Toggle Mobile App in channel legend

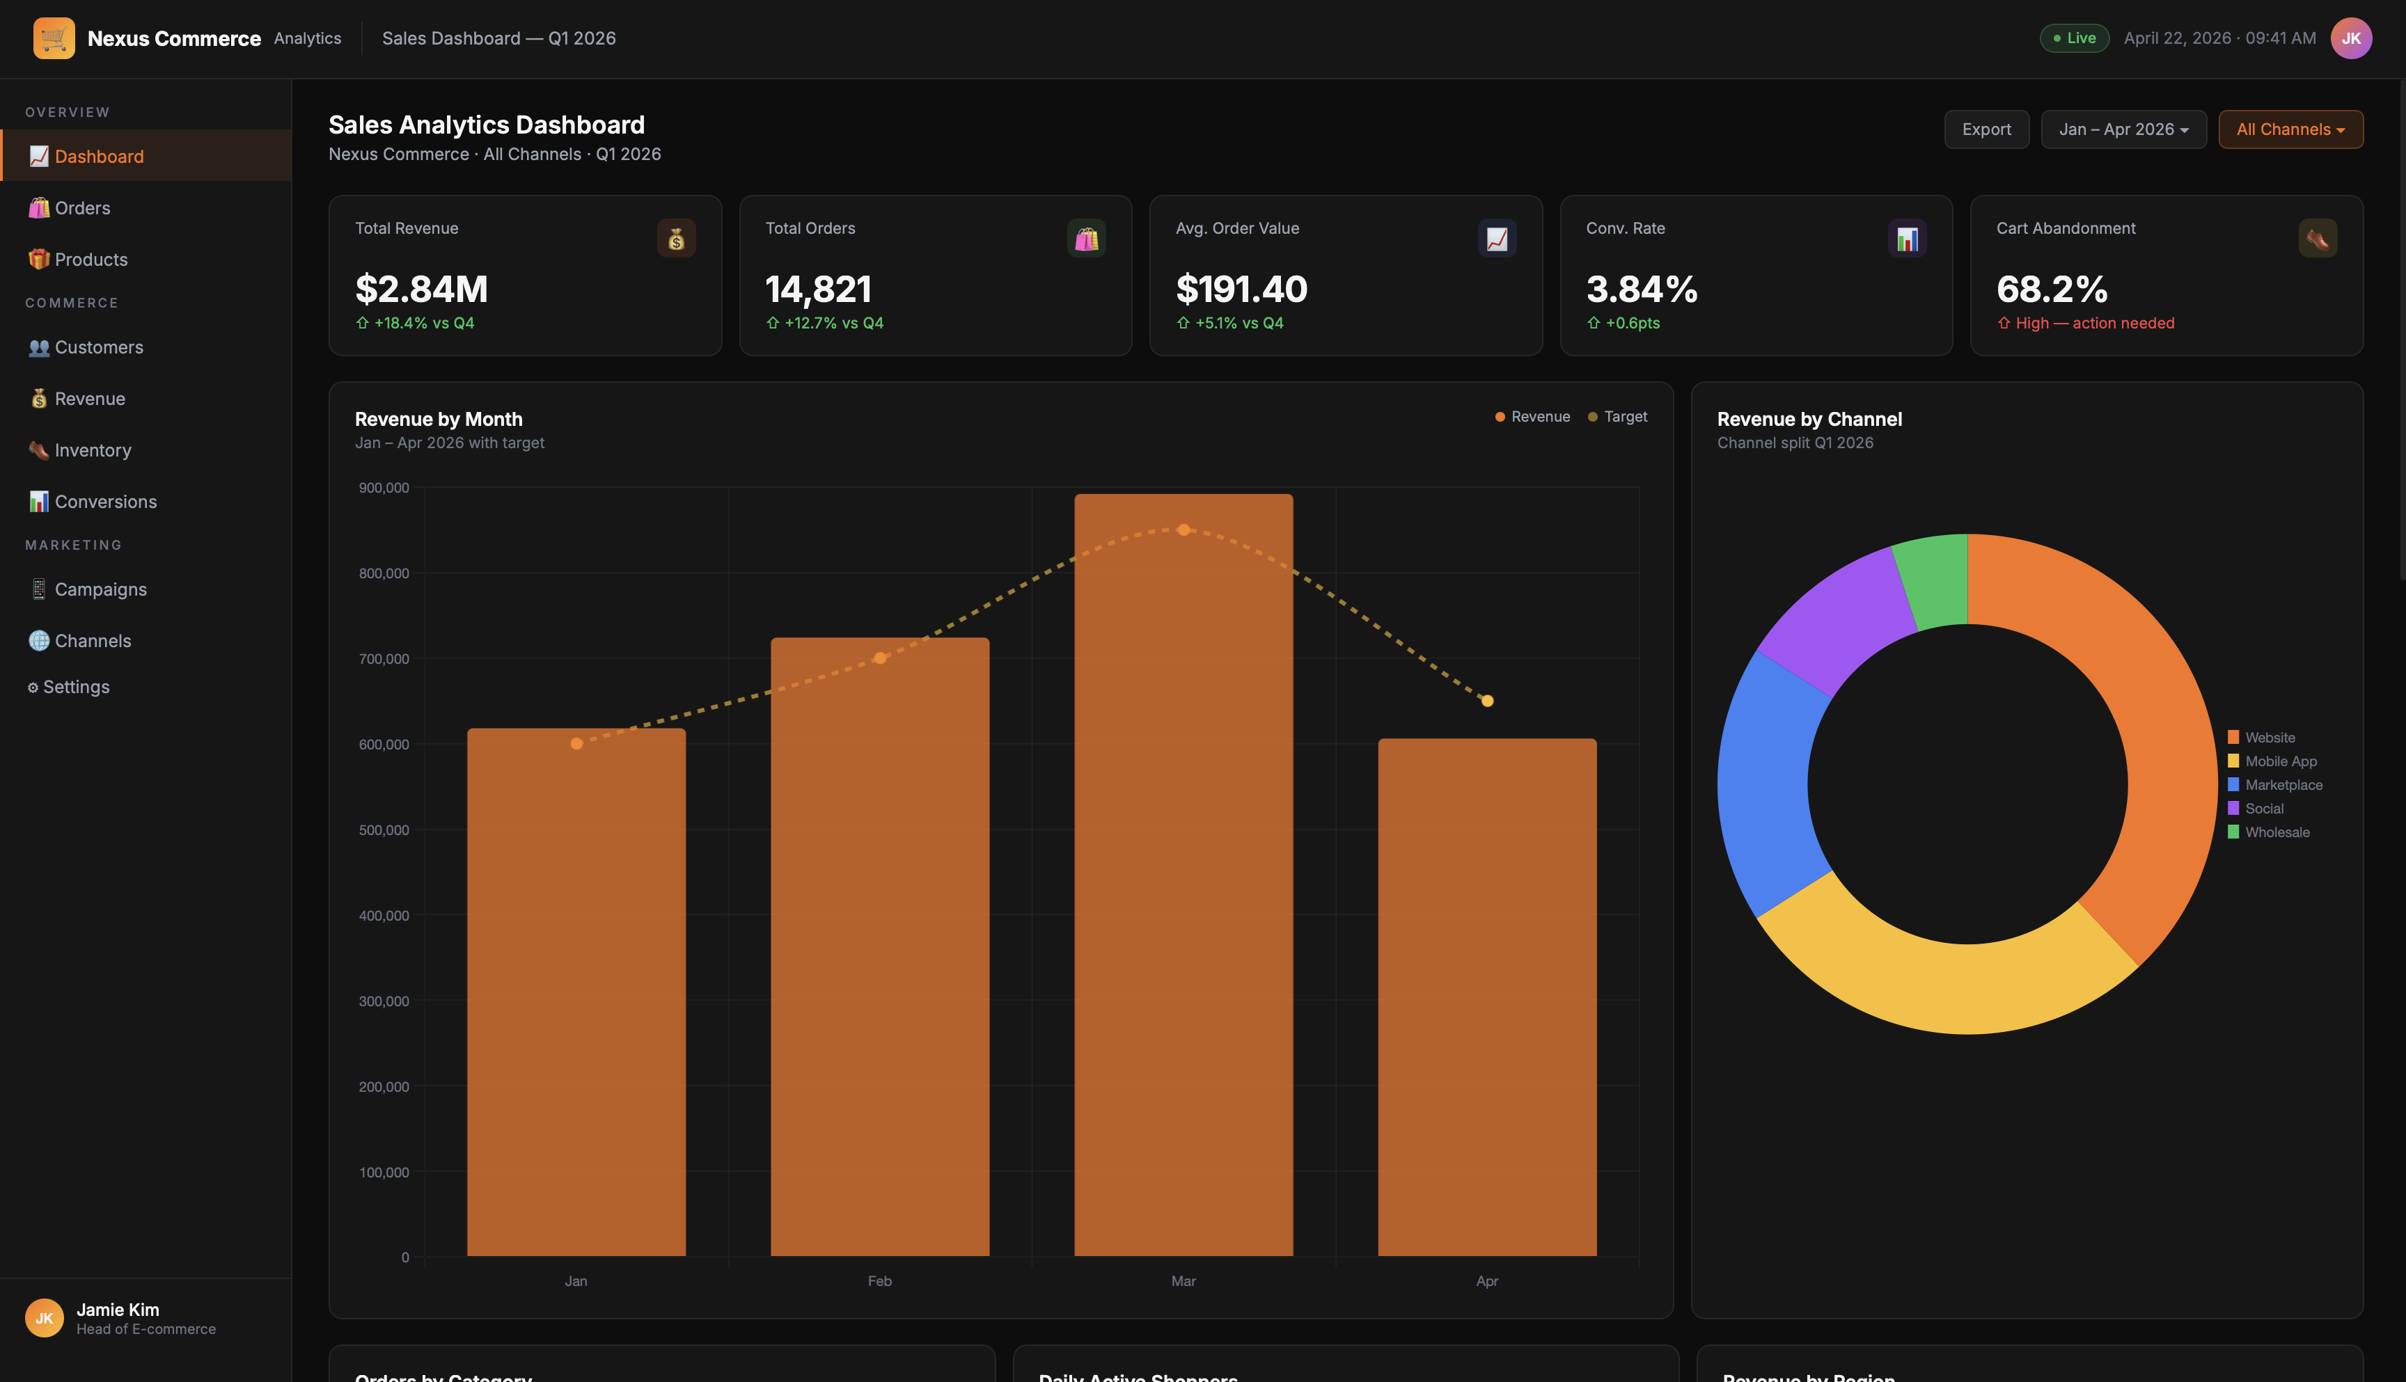point(2272,761)
